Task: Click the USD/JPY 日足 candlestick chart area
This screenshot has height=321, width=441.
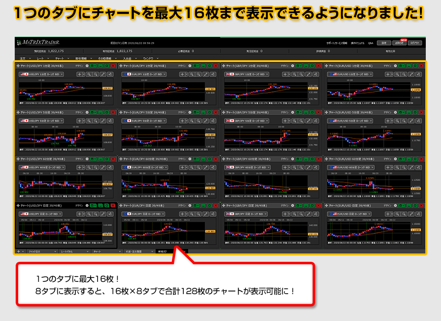Action: 60,231
